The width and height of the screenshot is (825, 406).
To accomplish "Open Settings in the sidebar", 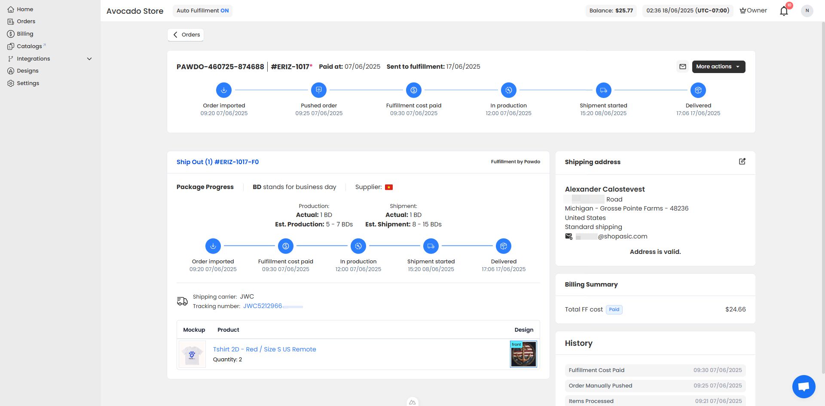I will point(23,83).
